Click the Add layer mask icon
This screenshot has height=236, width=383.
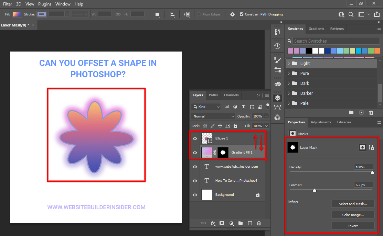pos(222,223)
